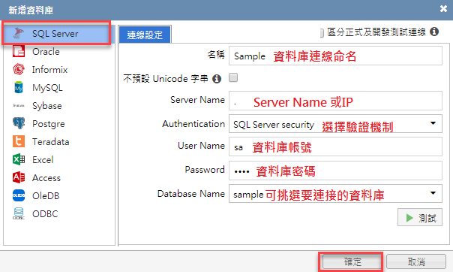The height and width of the screenshot is (272, 453).
Task: Click the OleDB blue icon
Action: click(x=19, y=195)
